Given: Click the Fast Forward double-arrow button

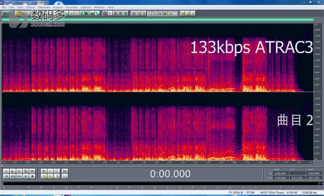Looking at the screenshot, I should click(x=19, y=176).
